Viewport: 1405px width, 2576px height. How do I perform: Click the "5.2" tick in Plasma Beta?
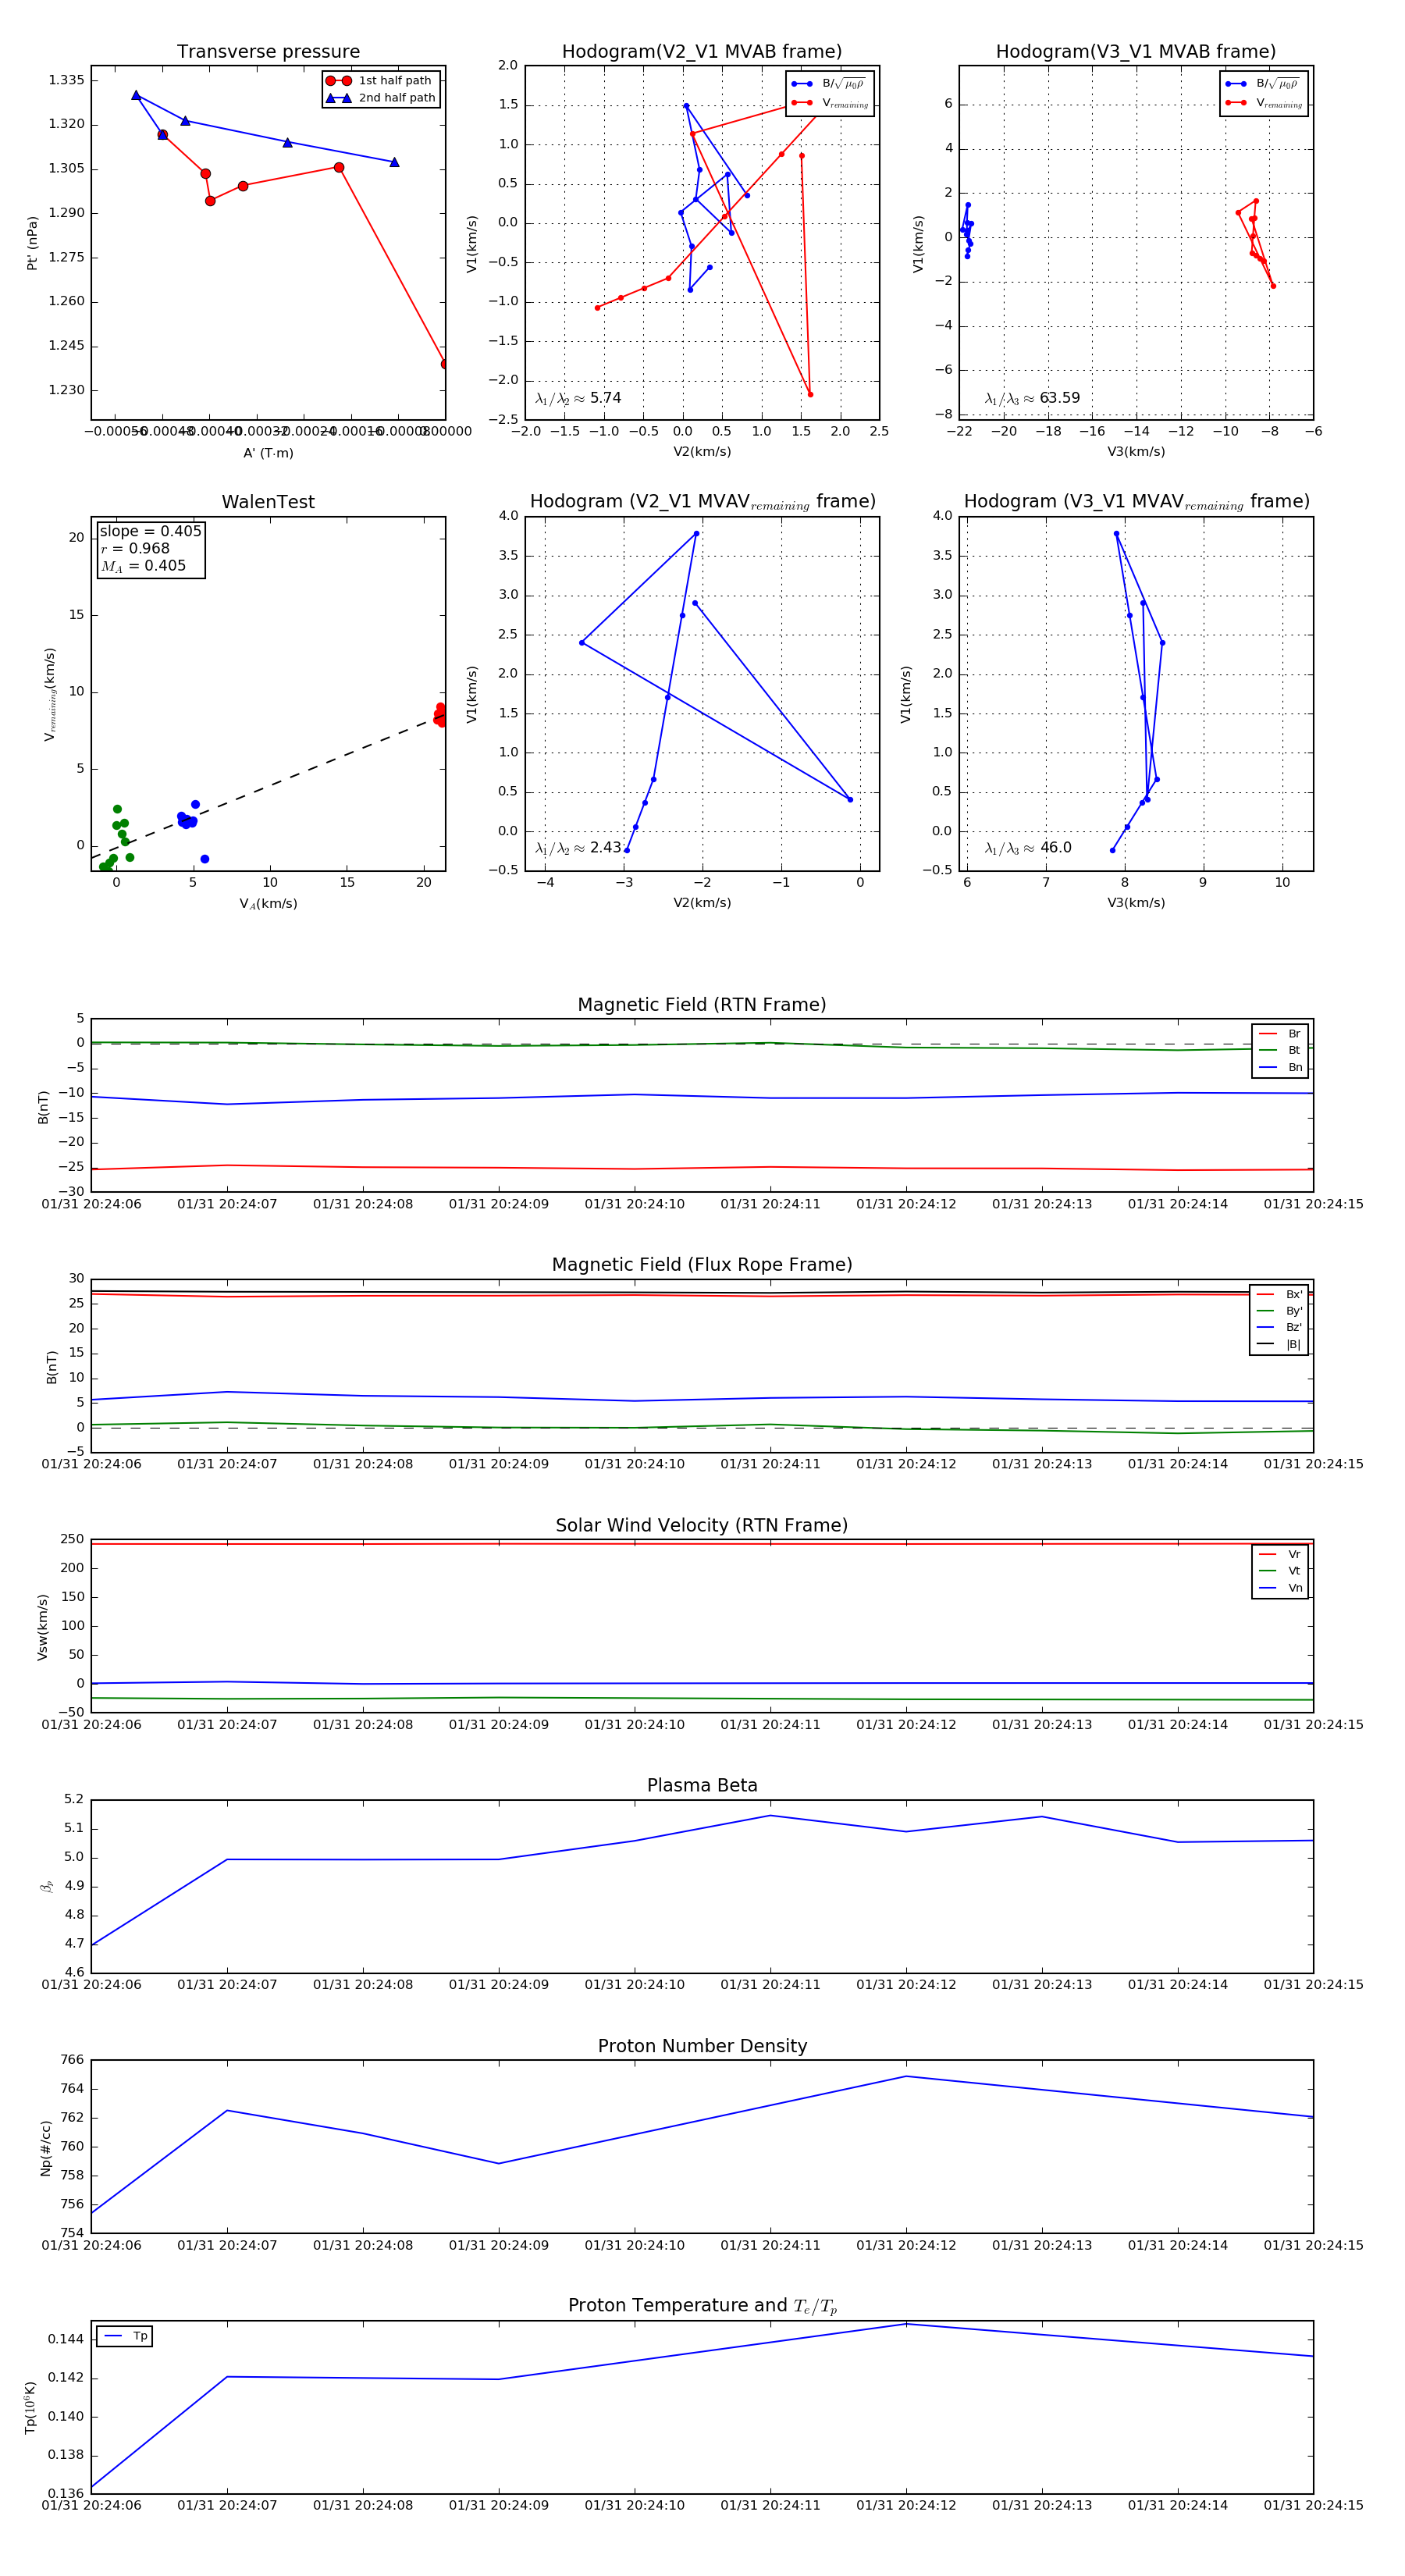[x=74, y=1799]
